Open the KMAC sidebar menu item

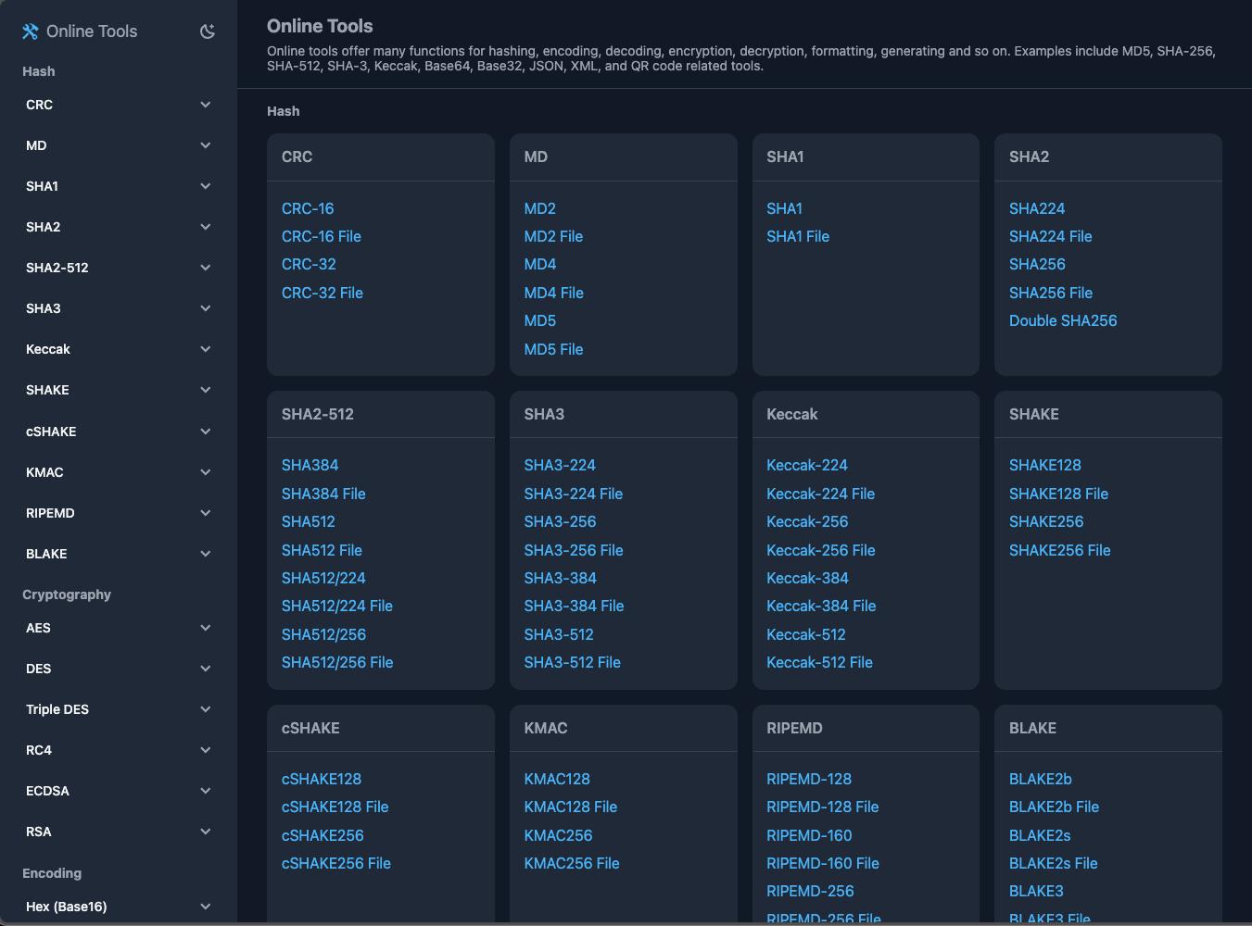point(119,472)
